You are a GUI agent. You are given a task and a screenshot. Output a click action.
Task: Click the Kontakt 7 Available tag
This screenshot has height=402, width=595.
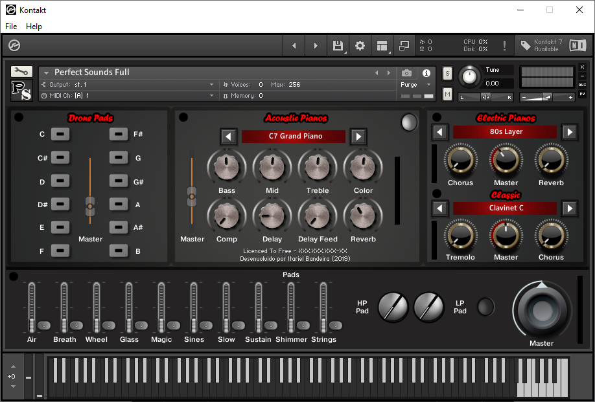point(541,45)
